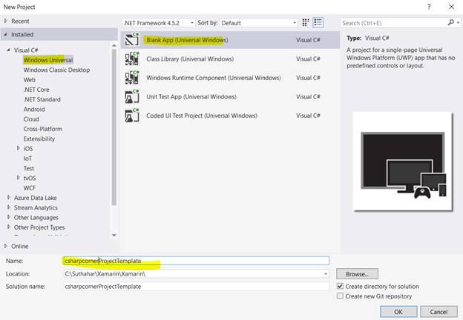The image size is (463, 320).
Task: Select the Cloud category
Action: click(x=31, y=119)
